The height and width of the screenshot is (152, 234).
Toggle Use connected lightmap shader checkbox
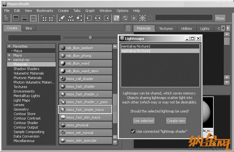coord(133,131)
